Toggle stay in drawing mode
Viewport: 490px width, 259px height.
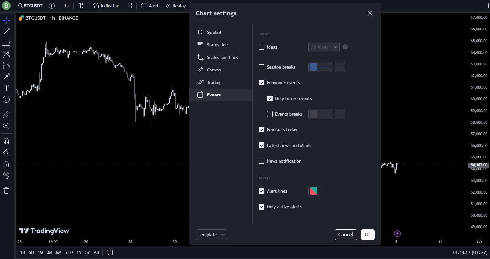[x=6, y=153]
